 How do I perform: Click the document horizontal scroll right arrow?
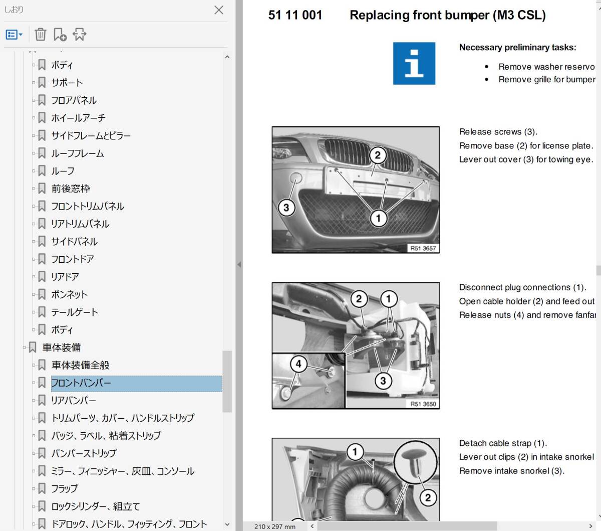click(x=591, y=526)
